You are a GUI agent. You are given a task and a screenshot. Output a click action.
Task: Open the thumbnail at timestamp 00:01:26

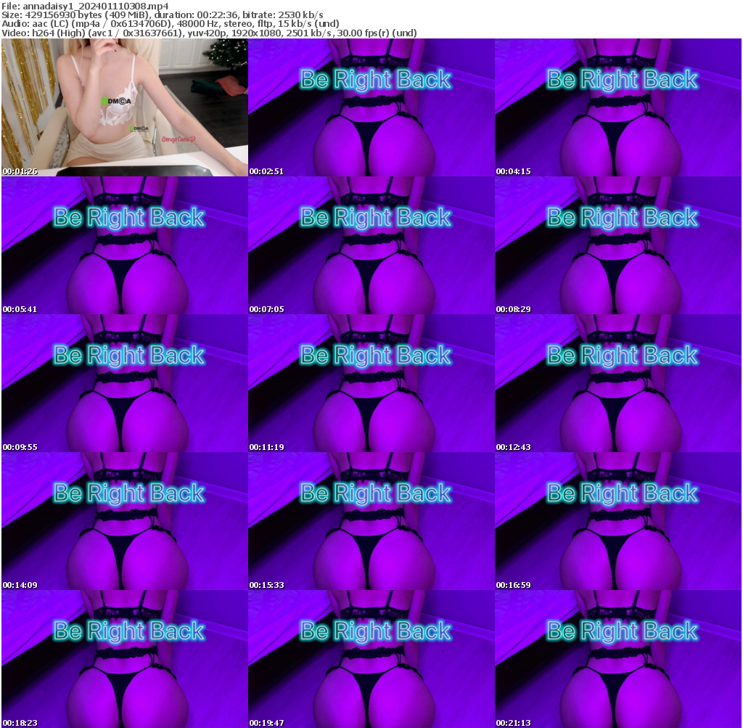[x=123, y=109]
